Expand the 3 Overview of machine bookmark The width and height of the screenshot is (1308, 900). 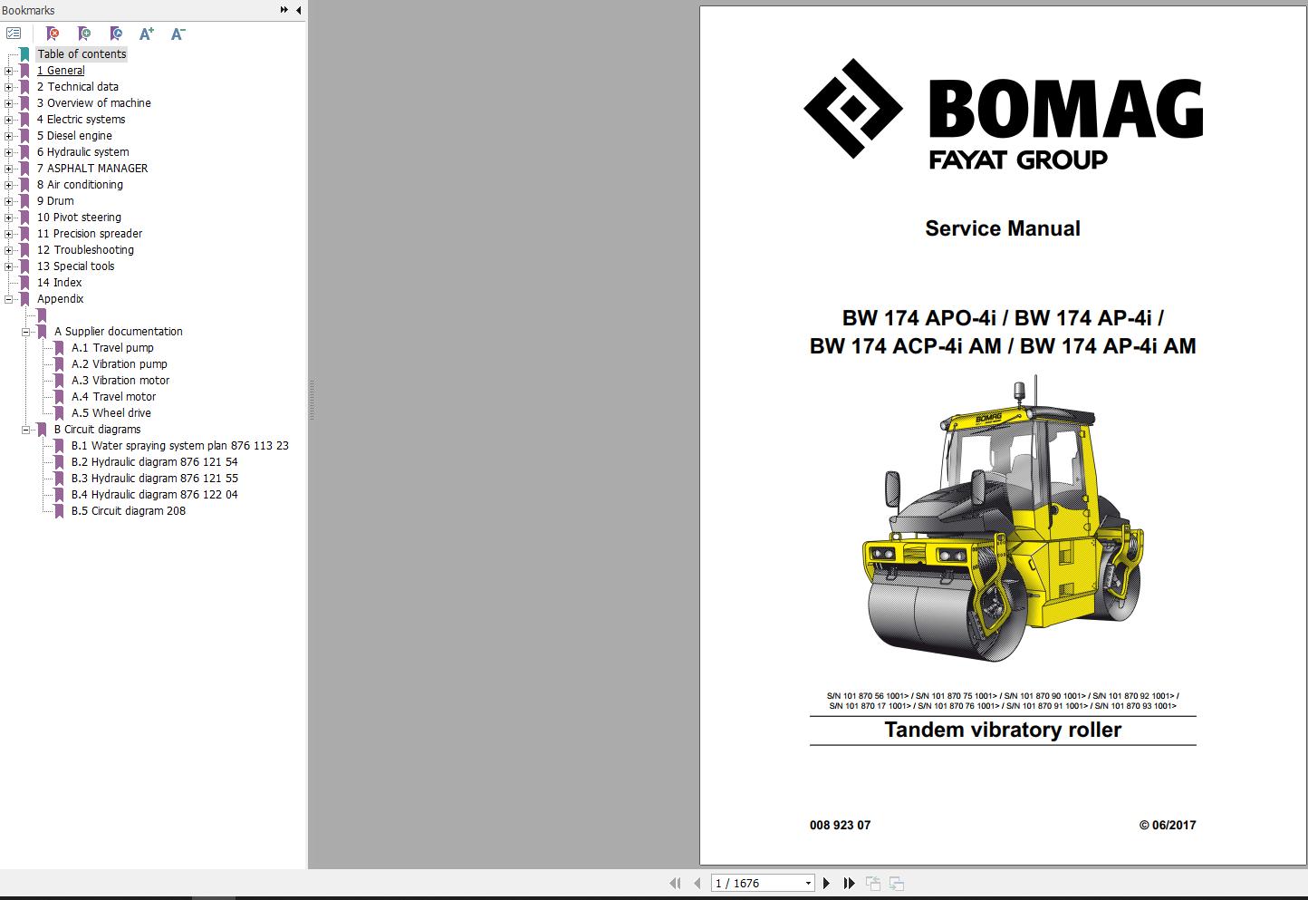(9, 103)
